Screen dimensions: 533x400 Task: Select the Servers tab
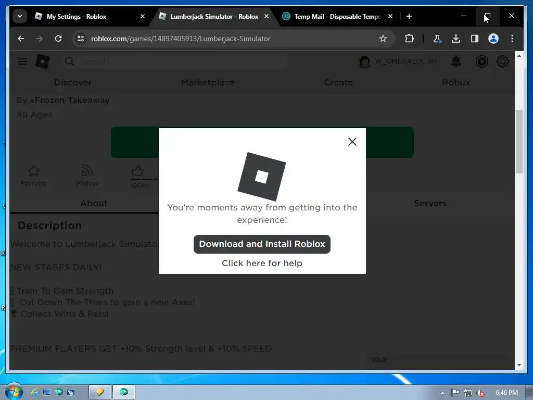(430, 203)
